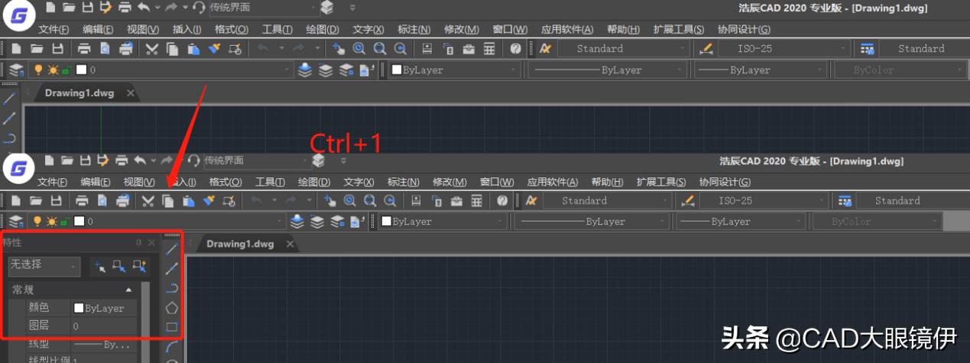Click the Copy icon in upper window toolbar
The width and height of the screenshot is (970, 363).
click(x=172, y=48)
